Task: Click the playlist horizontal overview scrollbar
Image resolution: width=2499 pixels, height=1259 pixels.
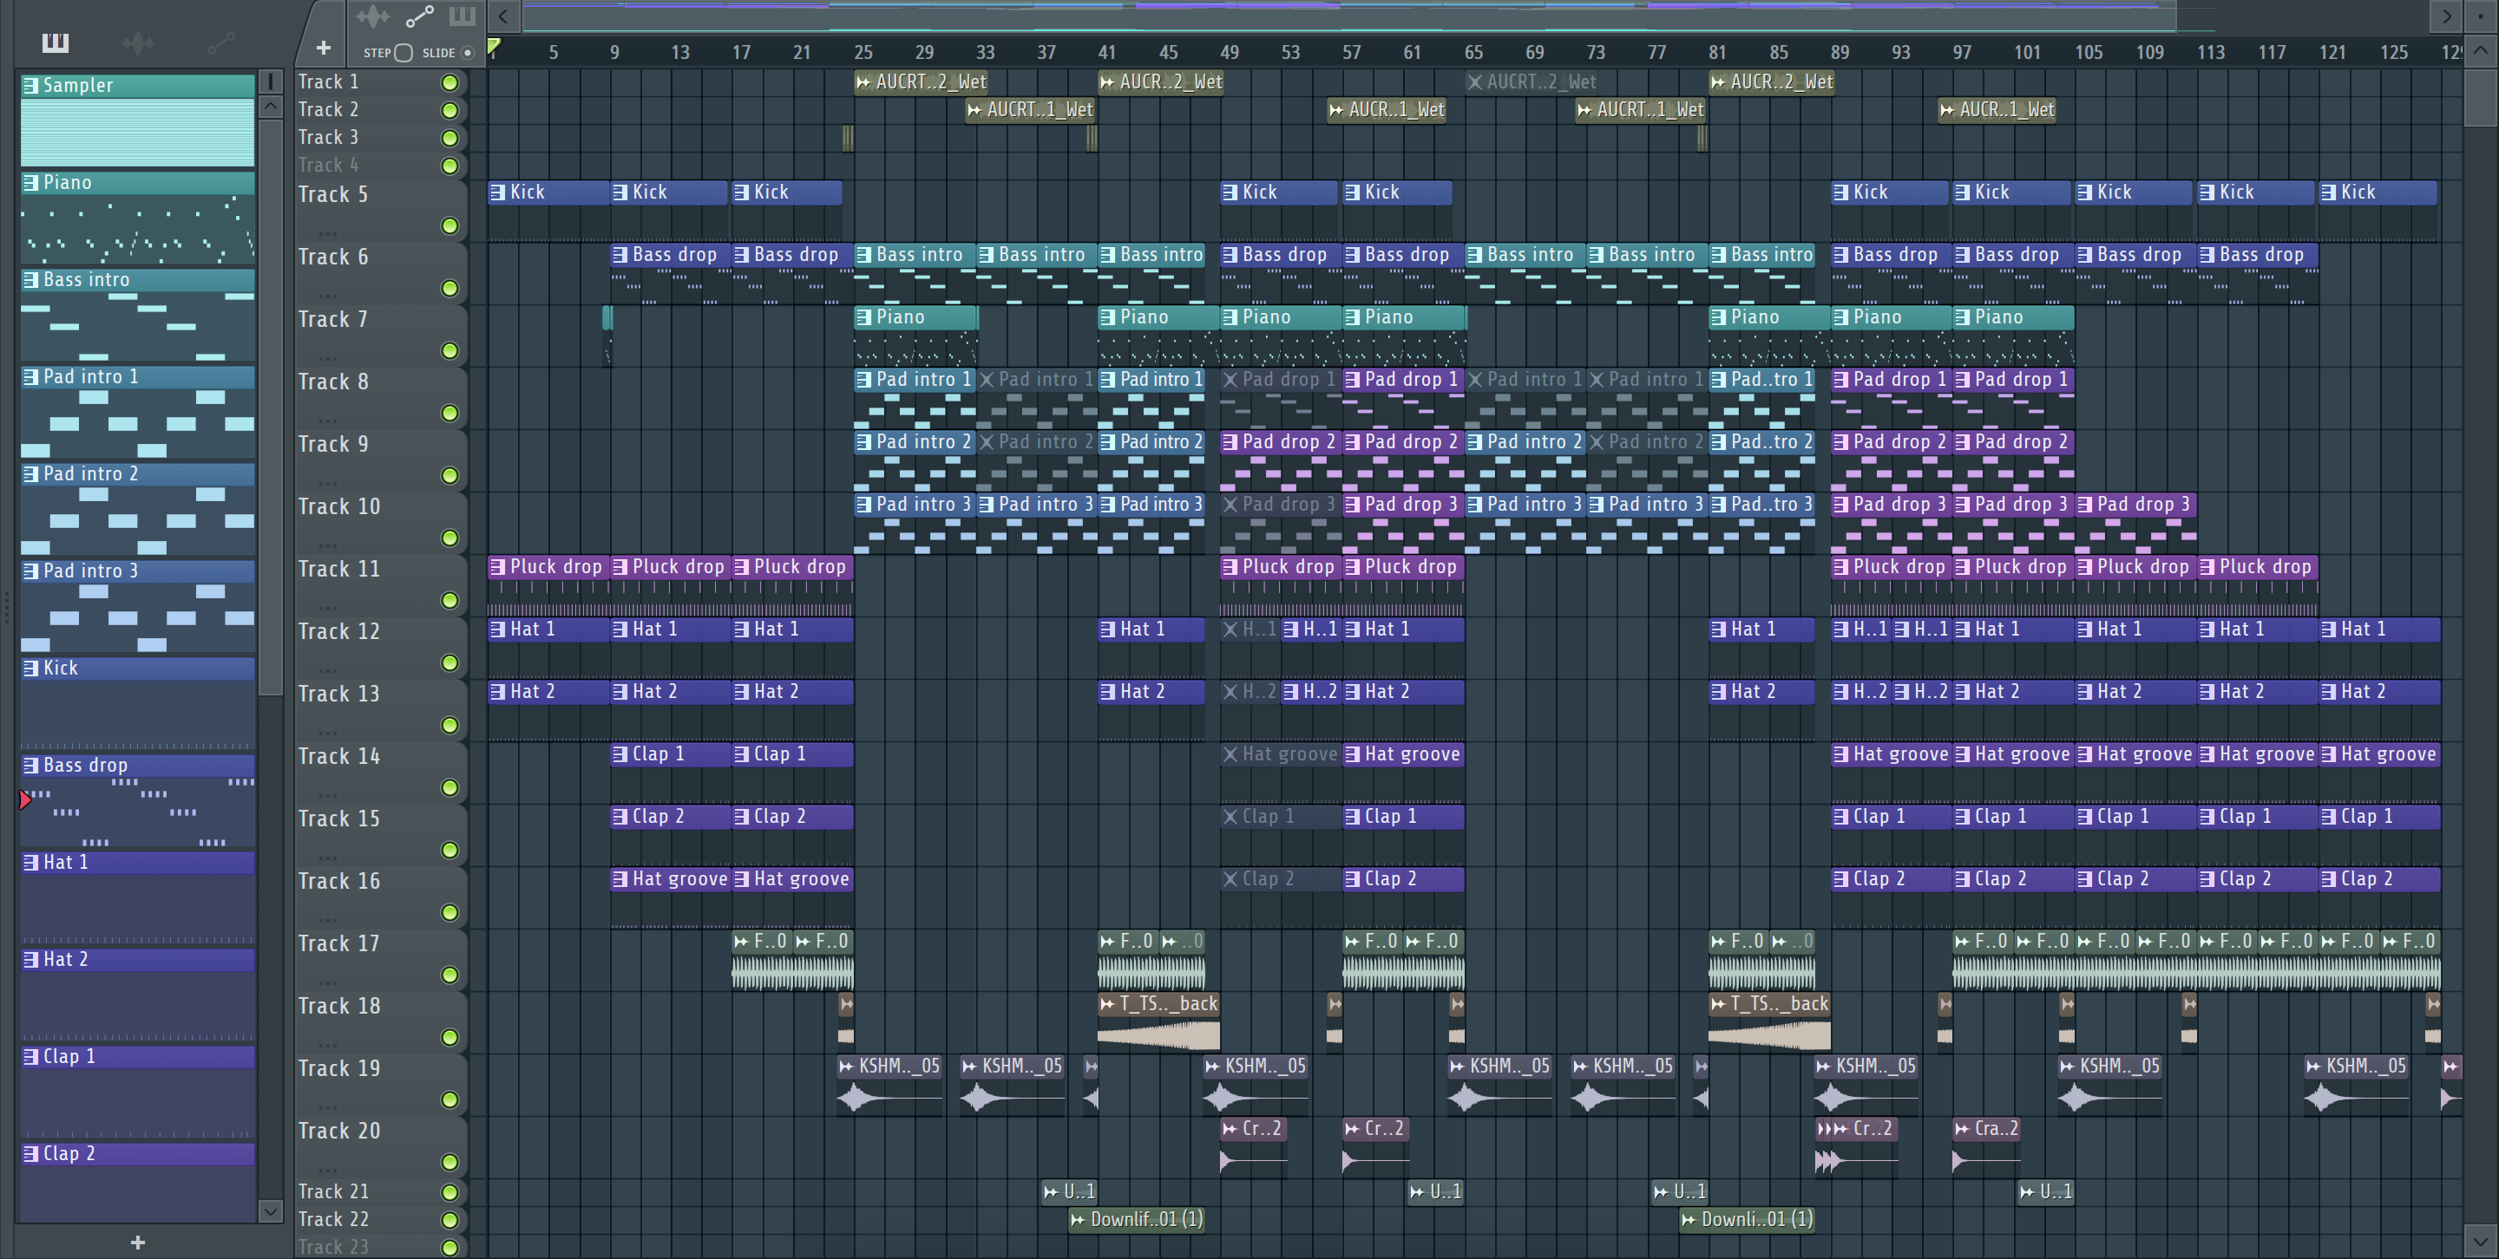Action: coord(1348,16)
